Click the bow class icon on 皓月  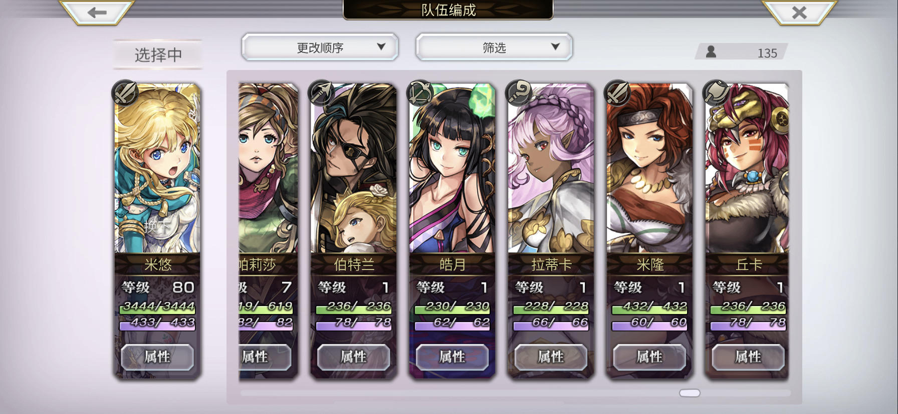(x=420, y=93)
